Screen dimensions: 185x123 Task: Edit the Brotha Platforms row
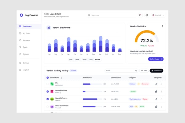pos(156,91)
